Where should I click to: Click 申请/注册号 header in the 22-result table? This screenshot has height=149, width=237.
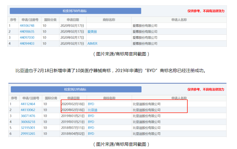click(31, 98)
